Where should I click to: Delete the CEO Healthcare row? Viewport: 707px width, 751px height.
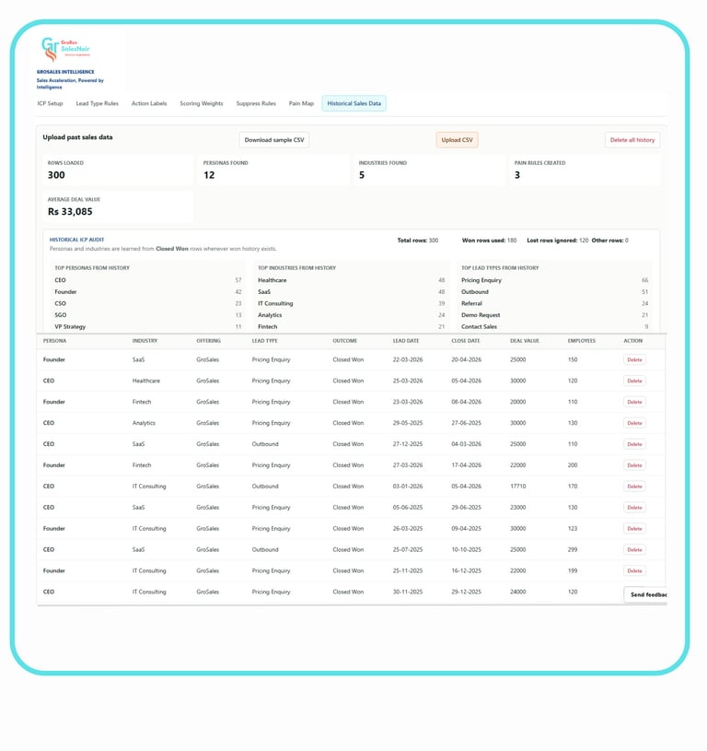pos(635,381)
